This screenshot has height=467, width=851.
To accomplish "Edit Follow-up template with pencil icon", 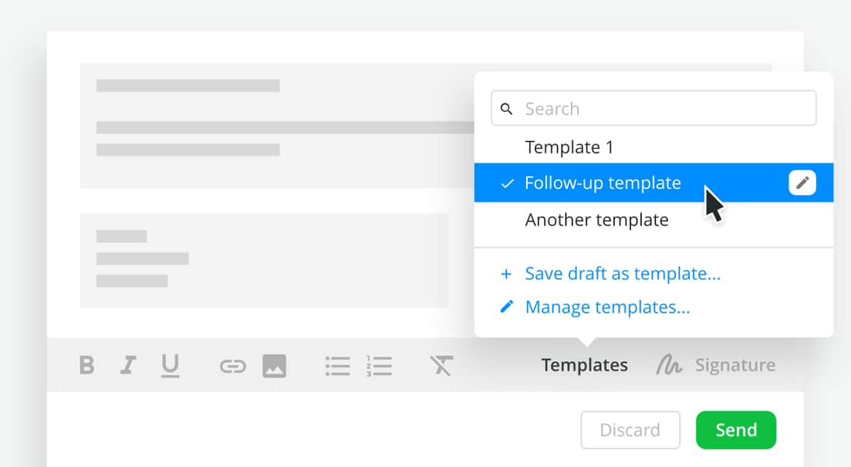I will [x=802, y=183].
